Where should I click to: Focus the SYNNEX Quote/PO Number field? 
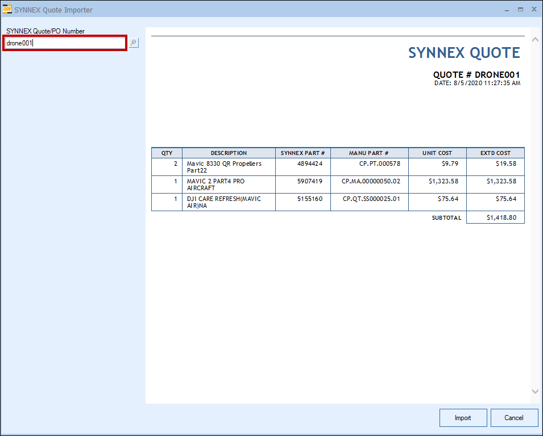pos(65,43)
